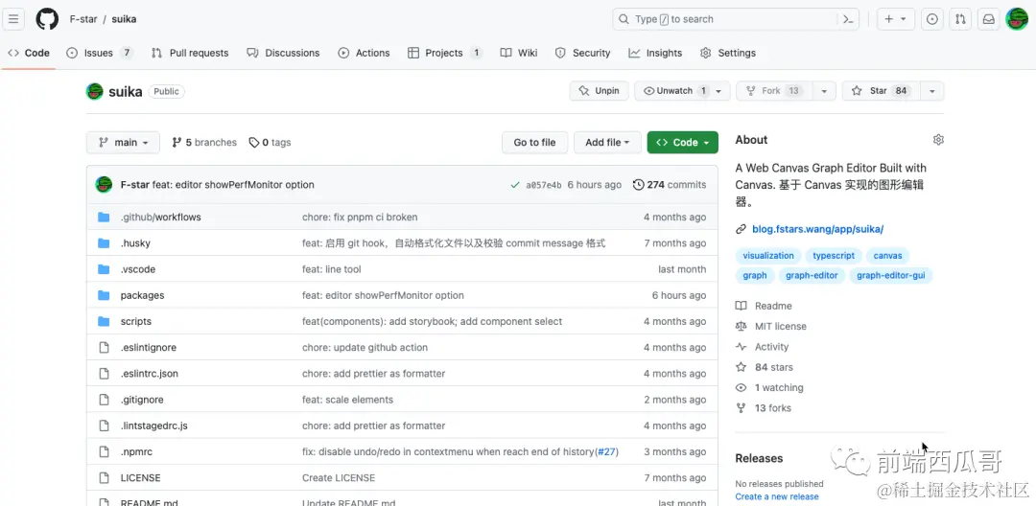This screenshot has height=506, width=1036.
Task: Open the repository Settings tab
Action: click(x=728, y=53)
